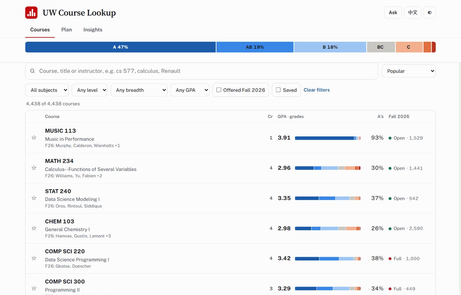461x295 pixels.
Task: Open the MUSIC 113 course title
Action: (60, 131)
